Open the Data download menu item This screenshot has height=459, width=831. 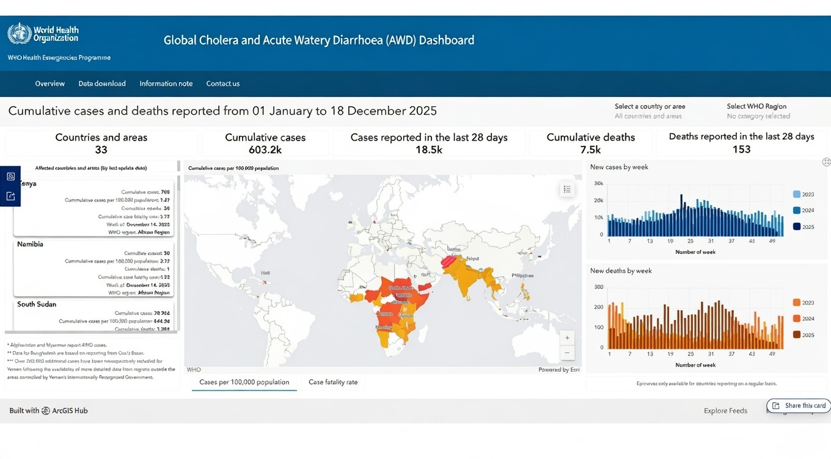pyautogui.click(x=102, y=84)
